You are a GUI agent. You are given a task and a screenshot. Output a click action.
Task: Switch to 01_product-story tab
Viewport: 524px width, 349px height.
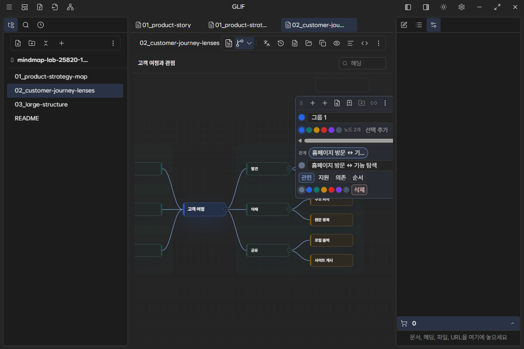(x=163, y=25)
